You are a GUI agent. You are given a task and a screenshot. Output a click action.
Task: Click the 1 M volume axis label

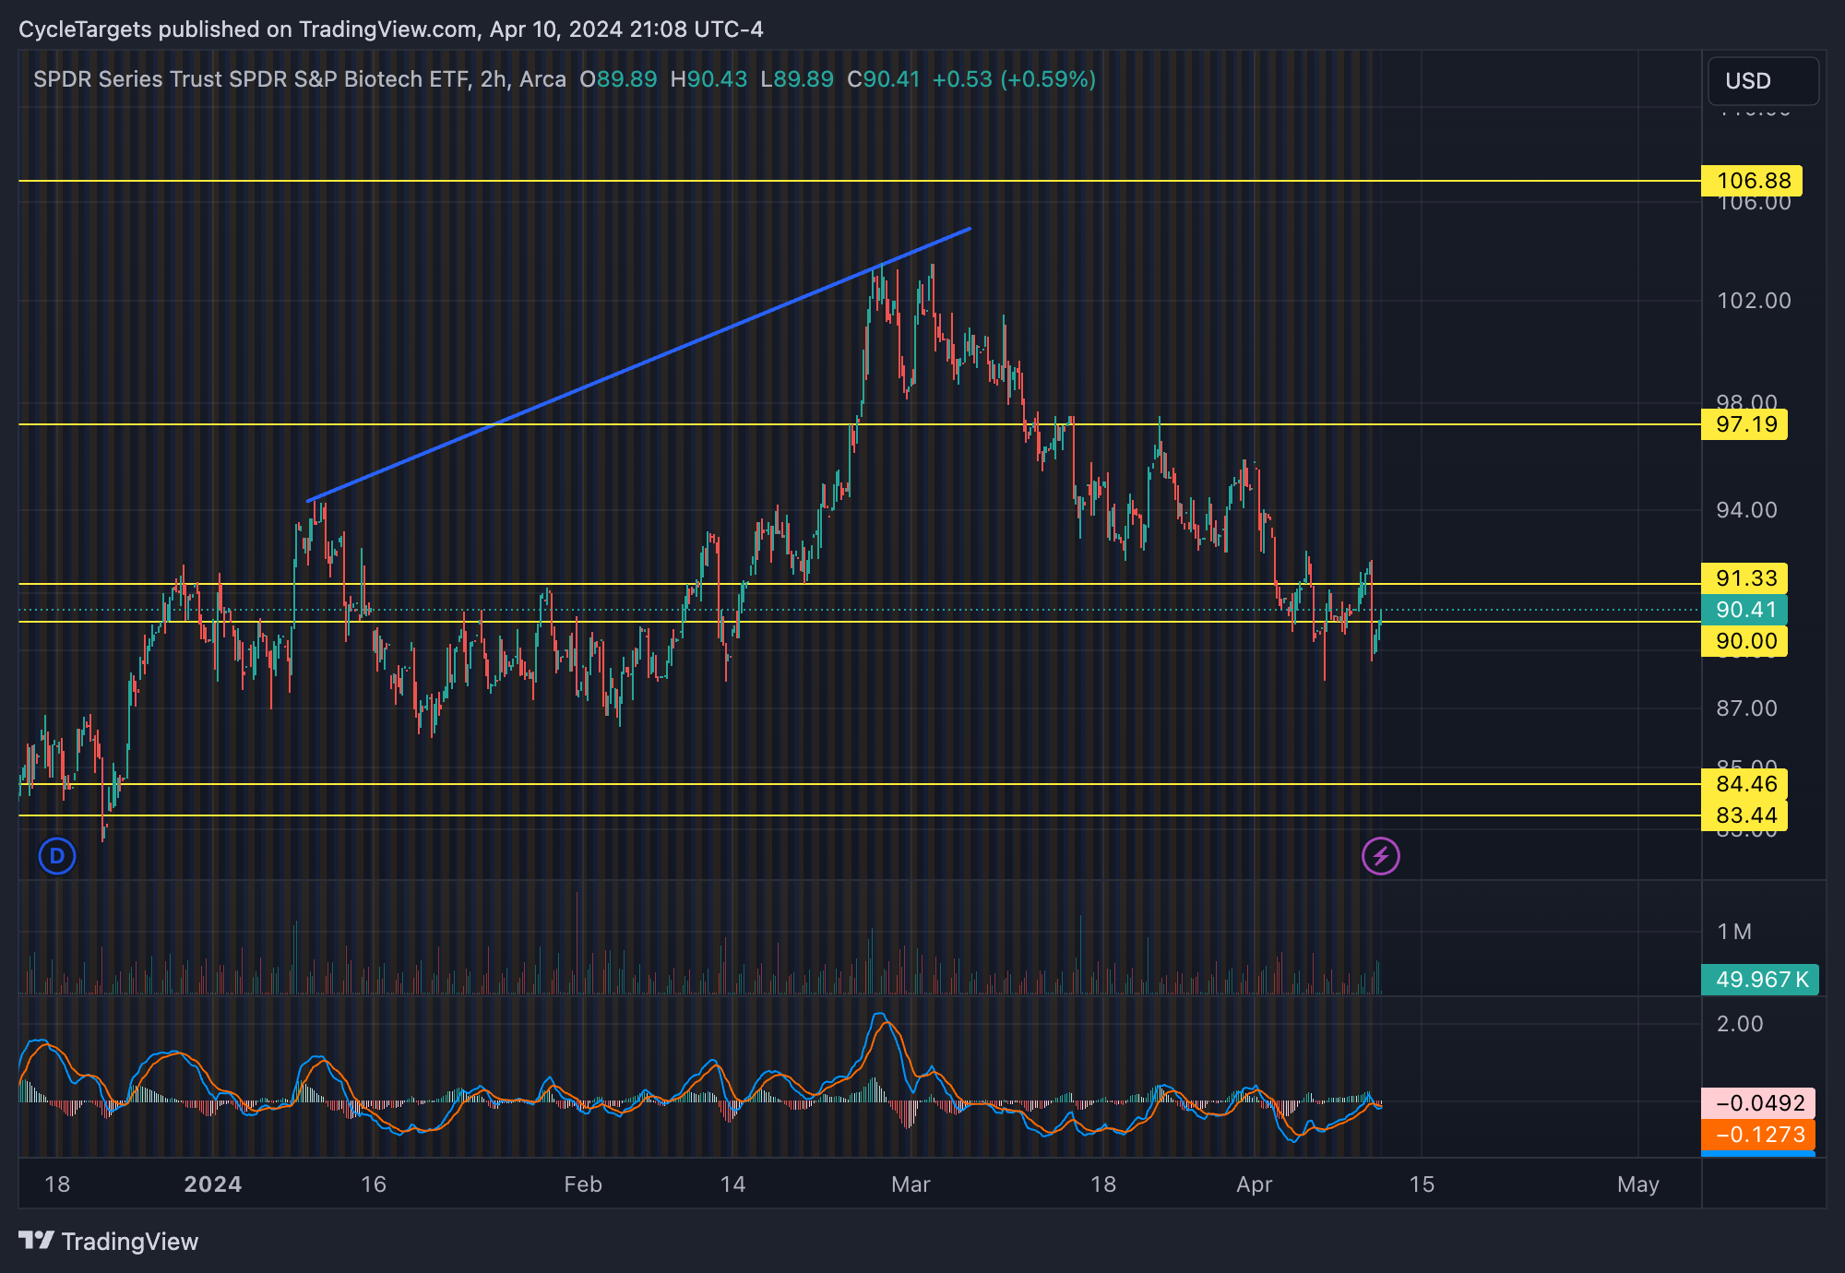click(x=1734, y=932)
